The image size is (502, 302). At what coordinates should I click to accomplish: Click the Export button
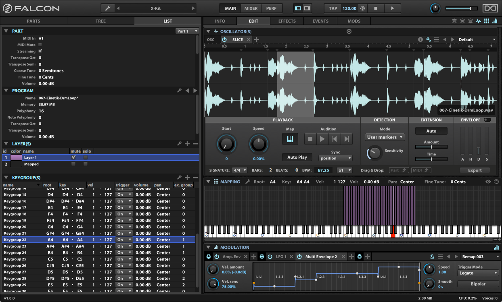[475, 170]
